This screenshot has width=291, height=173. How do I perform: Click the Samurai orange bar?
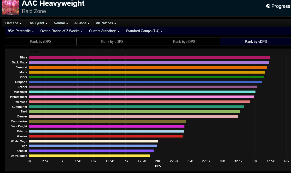click(x=148, y=67)
